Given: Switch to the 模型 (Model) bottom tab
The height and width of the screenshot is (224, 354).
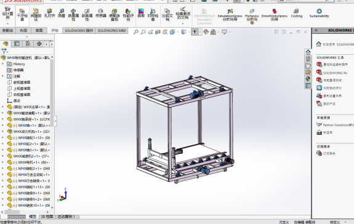Looking at the screenshot, I should point(33,217).
